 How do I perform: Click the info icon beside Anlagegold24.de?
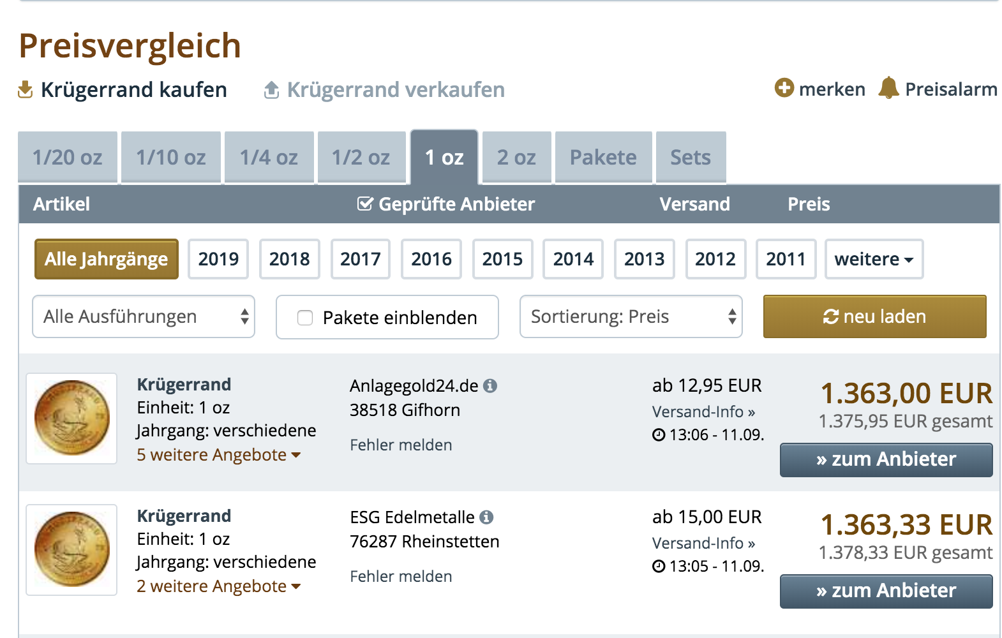(490, 386)
